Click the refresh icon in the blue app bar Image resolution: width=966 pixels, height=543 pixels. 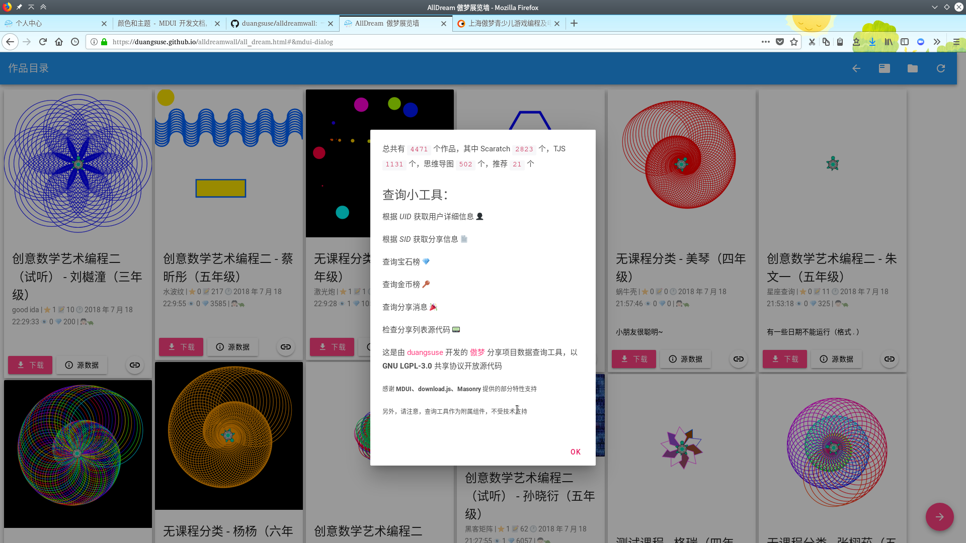tap(940, 68)
